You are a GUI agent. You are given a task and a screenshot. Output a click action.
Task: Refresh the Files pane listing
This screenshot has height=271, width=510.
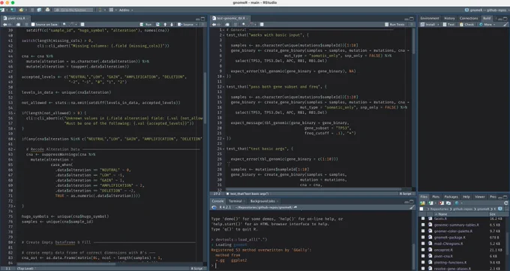click(505, 203)
